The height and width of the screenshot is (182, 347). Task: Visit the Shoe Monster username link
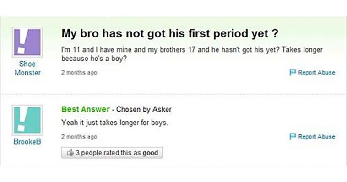(x=27, y=68)
